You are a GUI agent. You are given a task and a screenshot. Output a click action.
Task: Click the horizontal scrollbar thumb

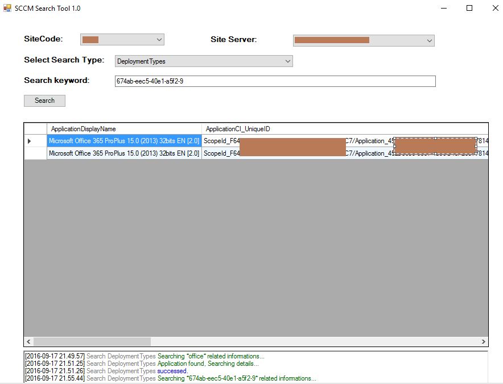(x=92, y=342)
